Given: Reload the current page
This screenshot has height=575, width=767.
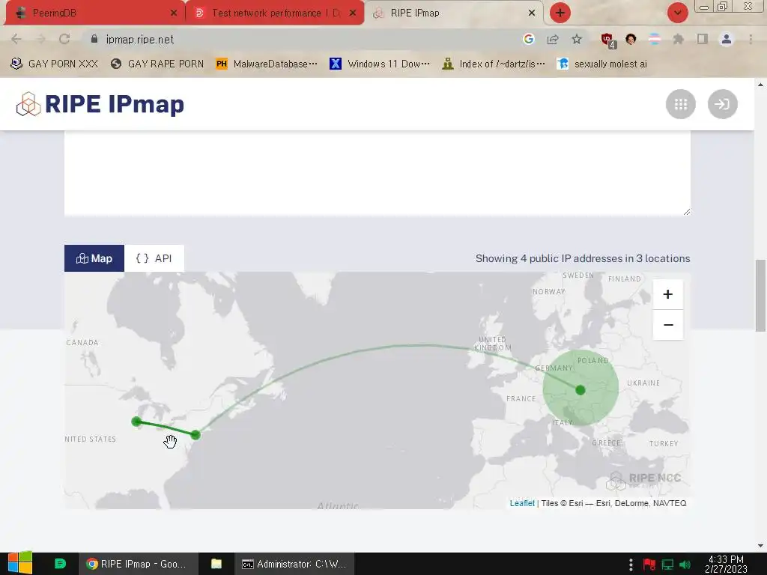Looking at the screenshot, I should click(x=64, y=39).
